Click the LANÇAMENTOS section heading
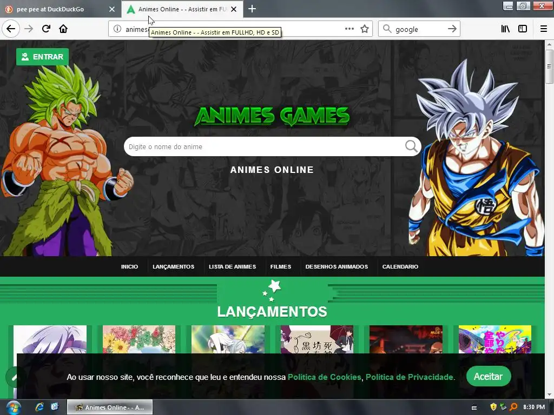 coord(272,312)
